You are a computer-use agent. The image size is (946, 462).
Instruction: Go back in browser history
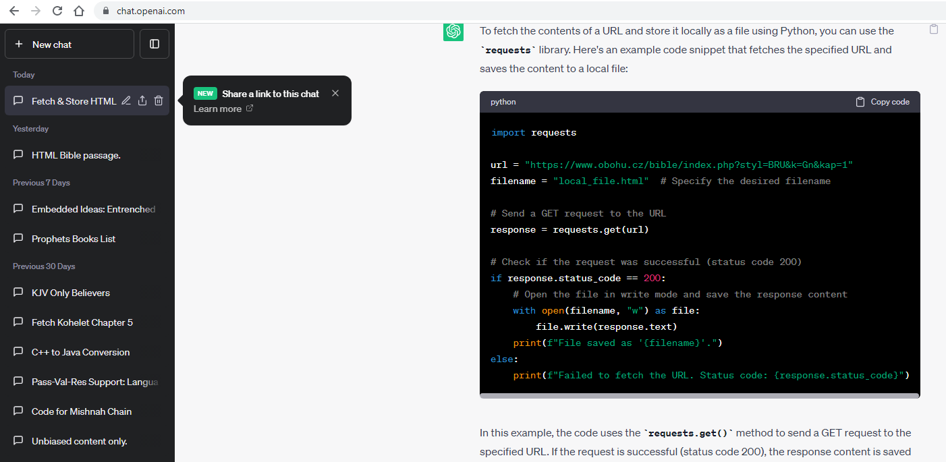pyautogui.click(x=14, y=11)
